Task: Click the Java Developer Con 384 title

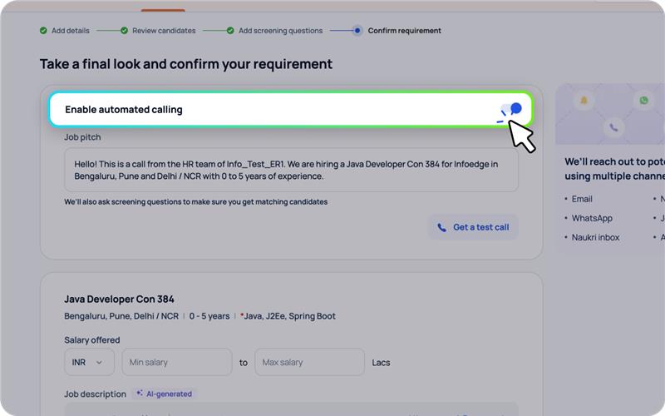Action: point(119,300)
